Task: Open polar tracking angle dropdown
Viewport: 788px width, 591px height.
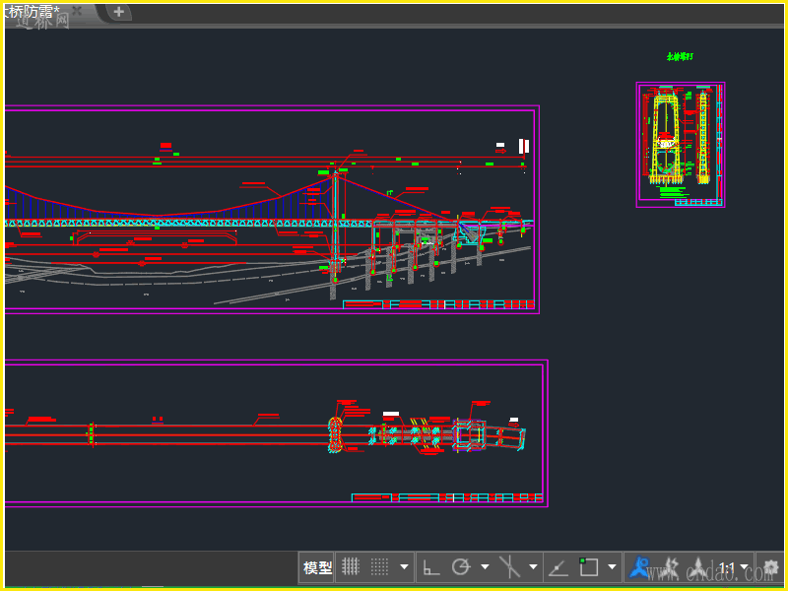Action: 485,567
